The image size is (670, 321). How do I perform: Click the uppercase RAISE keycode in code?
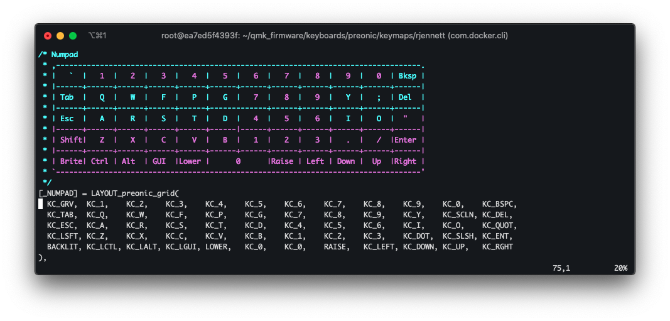tap(337, 247)
